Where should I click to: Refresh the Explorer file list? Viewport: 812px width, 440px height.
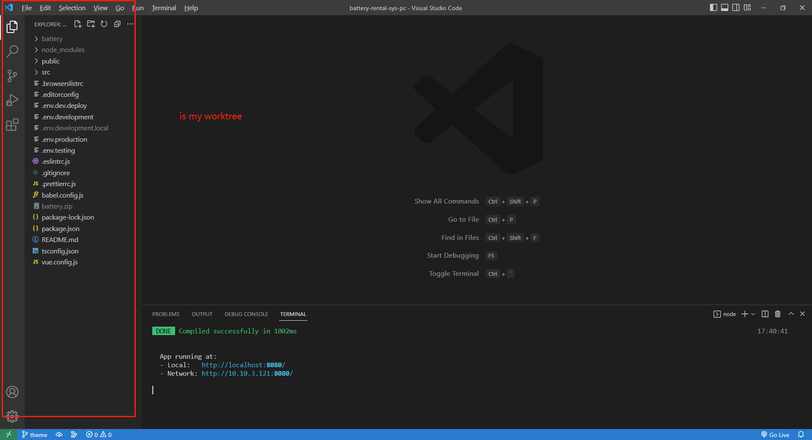(104, 24)
